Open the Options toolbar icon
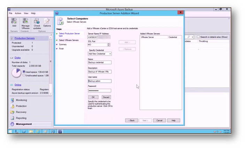This screenshot has width=246, height=149. pyautogui.click(x=47, y=21)
